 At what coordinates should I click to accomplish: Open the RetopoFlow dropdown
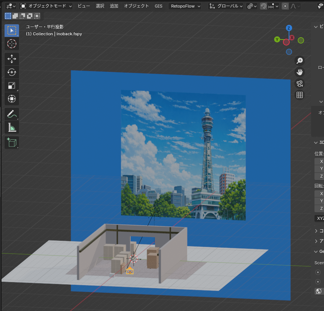click(185, 6)
